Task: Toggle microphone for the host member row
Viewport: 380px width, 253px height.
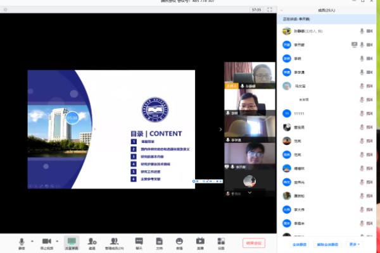Action: [362, 31]
